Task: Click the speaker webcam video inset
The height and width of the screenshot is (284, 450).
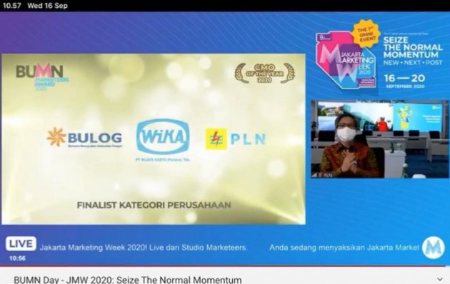Action: (379, 139)
